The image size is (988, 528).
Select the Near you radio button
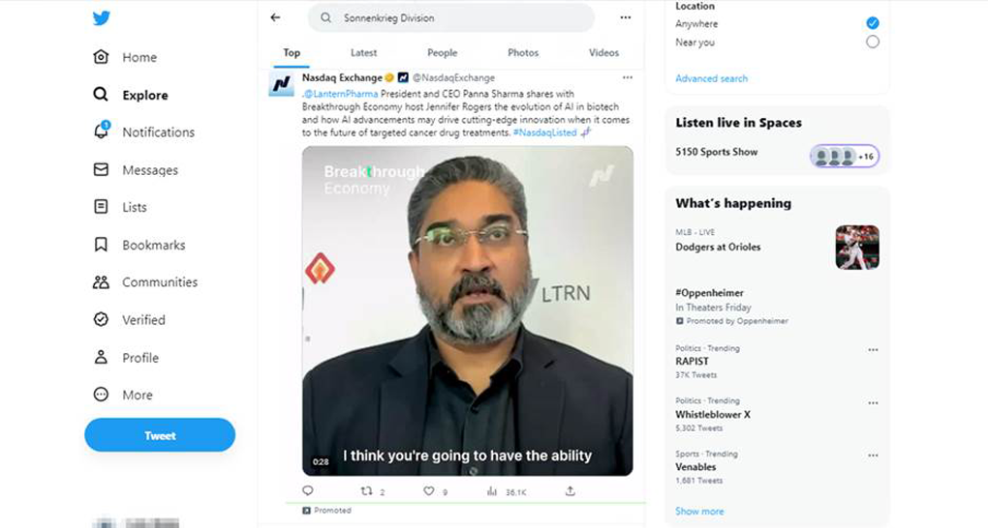pyautogui.click(x=873, y=42)
